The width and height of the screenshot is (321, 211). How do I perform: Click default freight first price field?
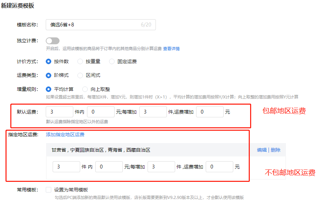(x=100, y=112)
